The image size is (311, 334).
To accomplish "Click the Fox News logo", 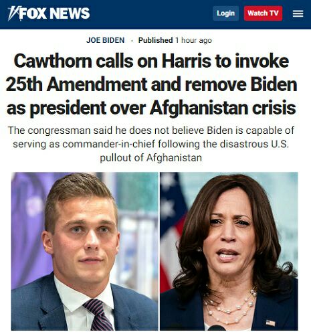I will 49,13.
